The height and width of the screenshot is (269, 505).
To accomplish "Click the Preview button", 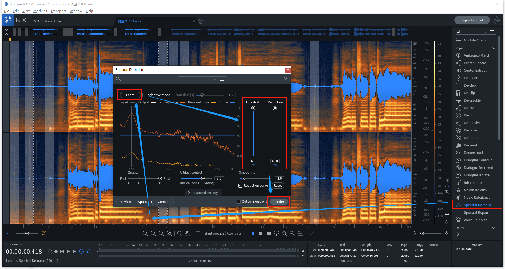I will pyautogui.click(x=125, y=202).
